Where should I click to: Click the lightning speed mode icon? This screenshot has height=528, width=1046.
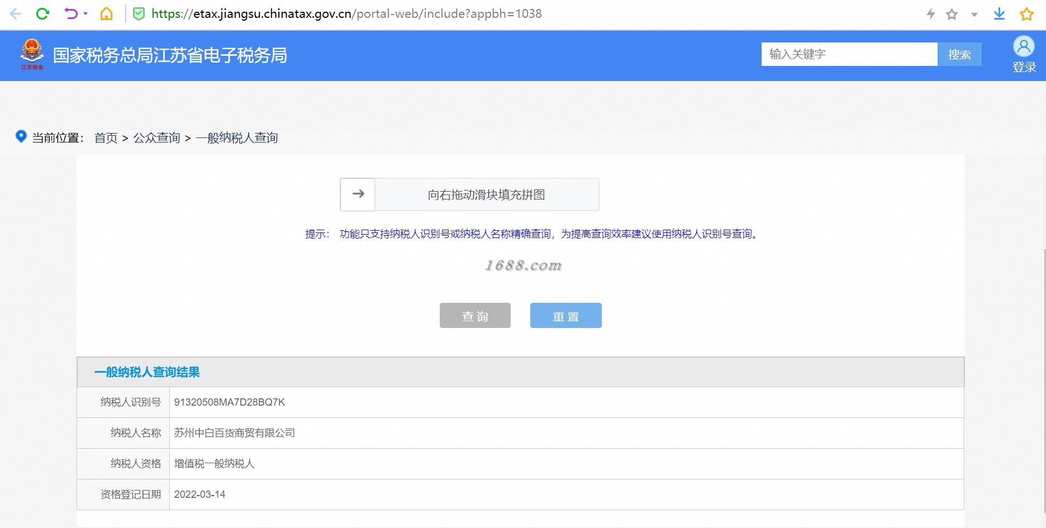(930, 14)
